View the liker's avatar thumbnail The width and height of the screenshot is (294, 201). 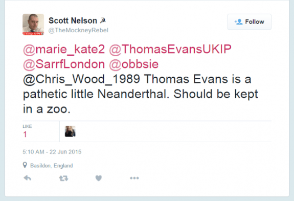(70, 131)
